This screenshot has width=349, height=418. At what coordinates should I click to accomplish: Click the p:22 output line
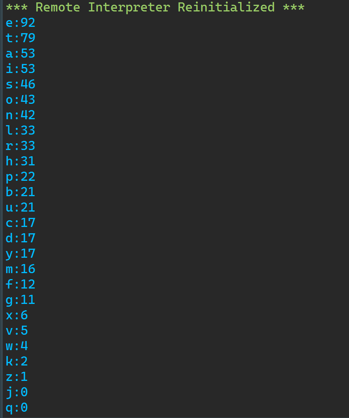(x=20, y=176)
